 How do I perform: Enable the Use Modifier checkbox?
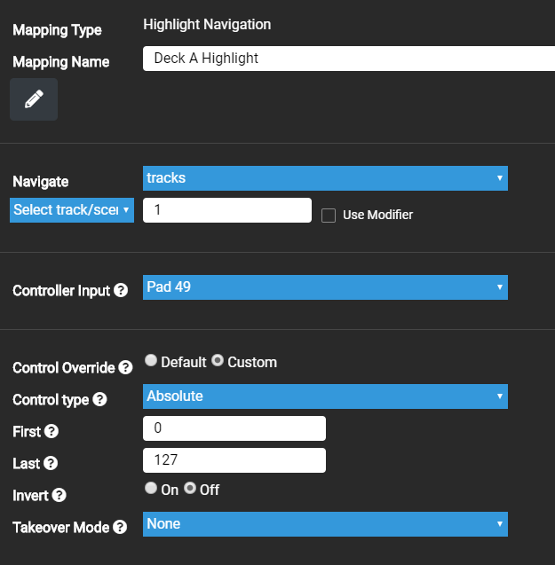click(329, 215)
